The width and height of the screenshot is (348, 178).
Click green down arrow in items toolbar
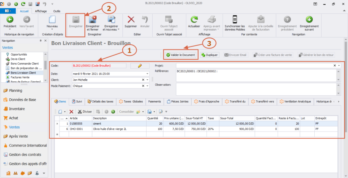pos(113,112)
